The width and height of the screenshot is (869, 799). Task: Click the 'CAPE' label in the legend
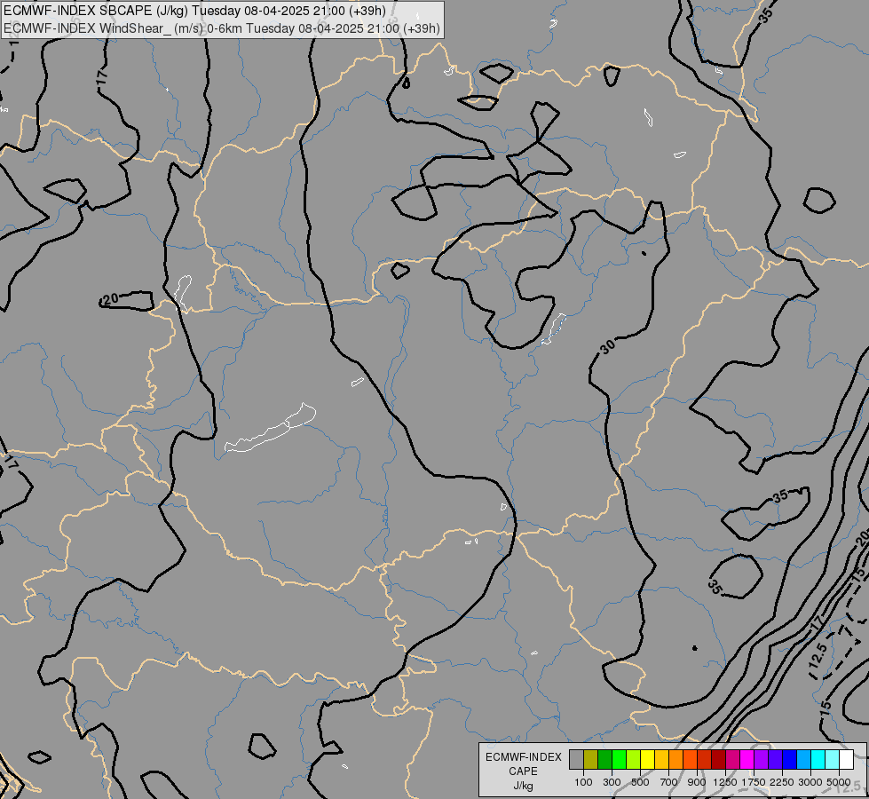tap(523, 771)
